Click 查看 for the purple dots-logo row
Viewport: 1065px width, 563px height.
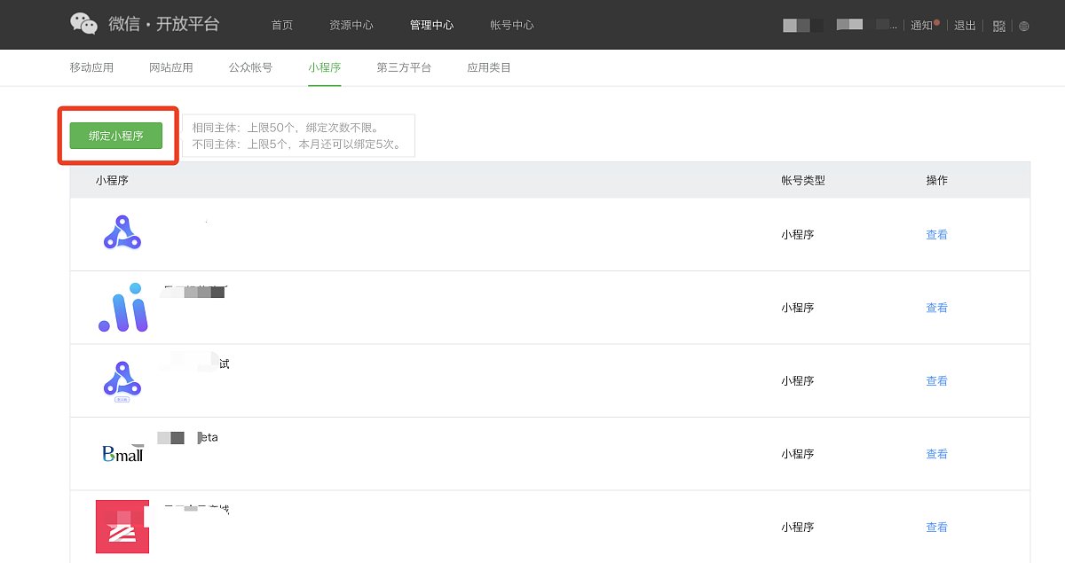click(x=937, y=308)
